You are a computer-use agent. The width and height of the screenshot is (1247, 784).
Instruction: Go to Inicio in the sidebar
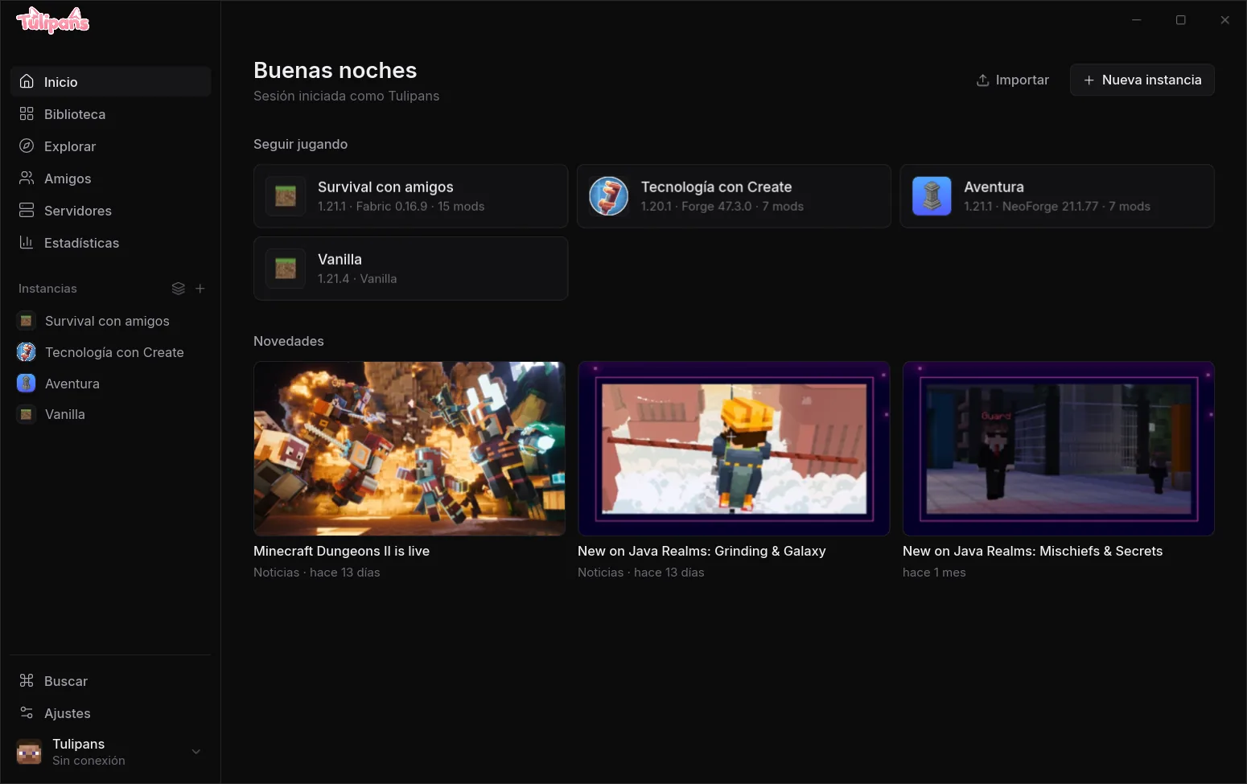point(110,82)
